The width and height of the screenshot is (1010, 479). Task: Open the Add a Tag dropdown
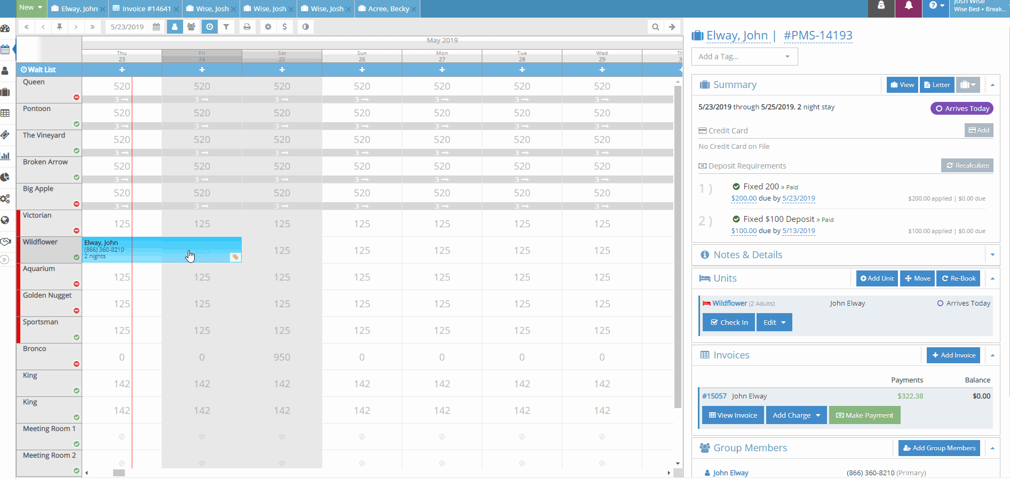pyautogui.click(x=744, y=57)
